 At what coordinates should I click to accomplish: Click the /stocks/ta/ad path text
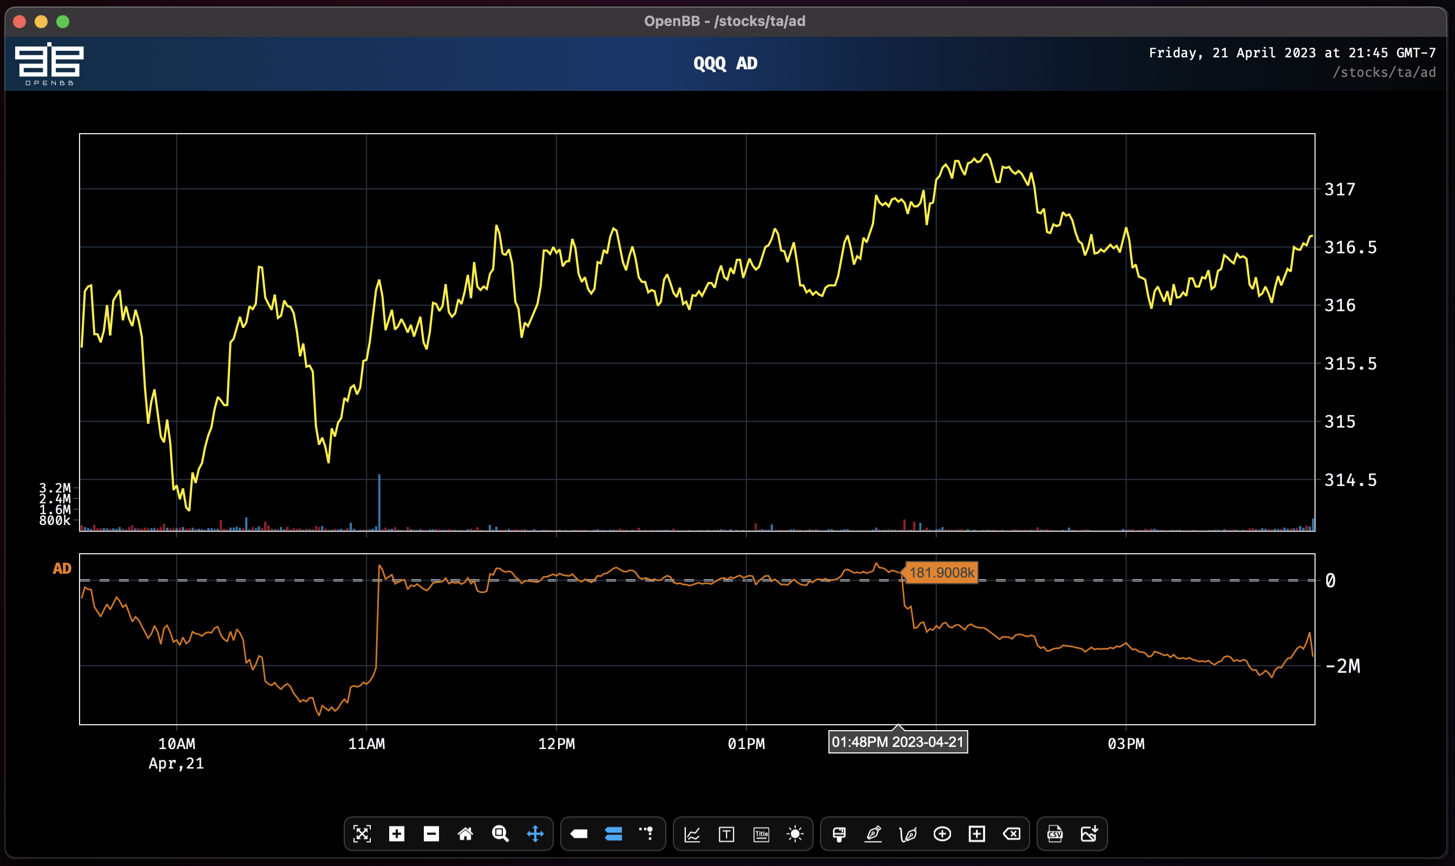pos(1385,73)
